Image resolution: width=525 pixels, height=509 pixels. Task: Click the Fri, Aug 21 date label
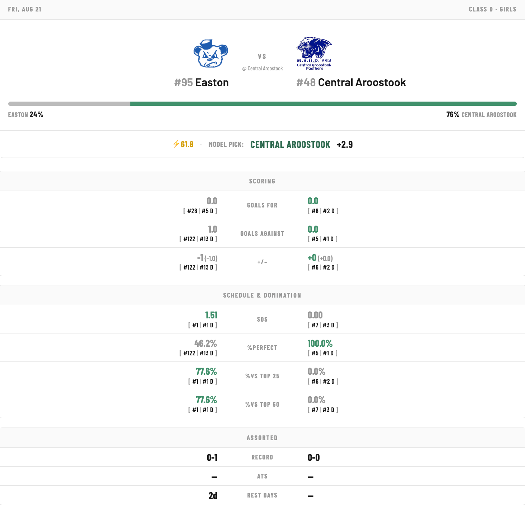click(x=25, y=9)
